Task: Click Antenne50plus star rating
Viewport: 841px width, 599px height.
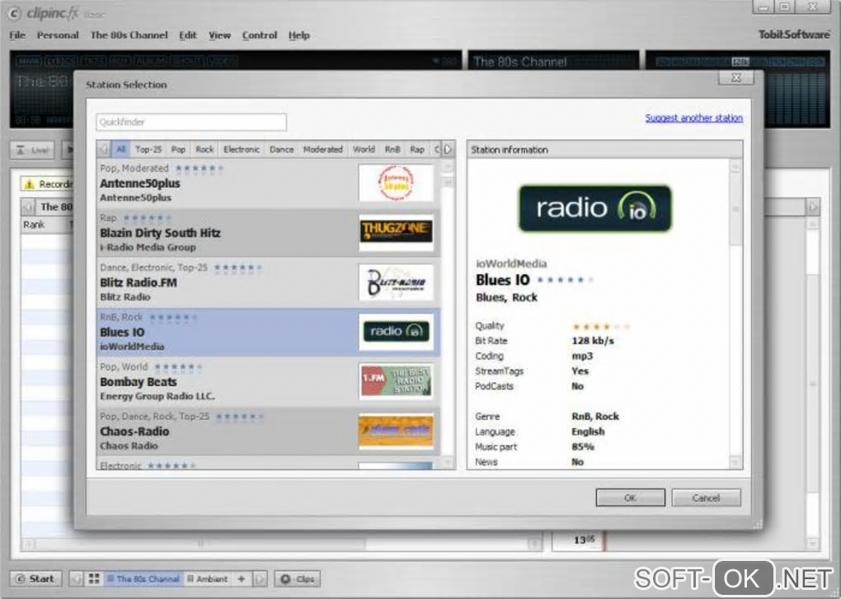Action: point(199,168)
